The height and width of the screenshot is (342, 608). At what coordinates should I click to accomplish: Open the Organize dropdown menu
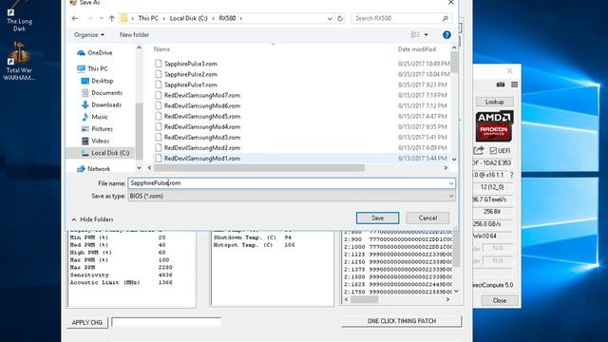click(x=89, y=35)
